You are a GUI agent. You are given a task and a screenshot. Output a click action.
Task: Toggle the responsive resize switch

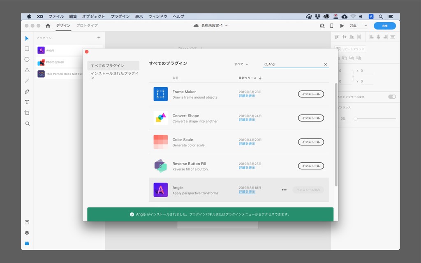[x=392, y=97]
